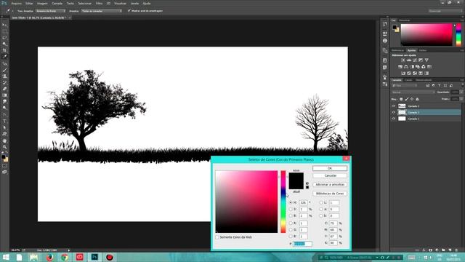Image resolution: width=465 pixels, height=262 pixels.
Task: Select the Dodge tool
Action: tap(4, 108)
